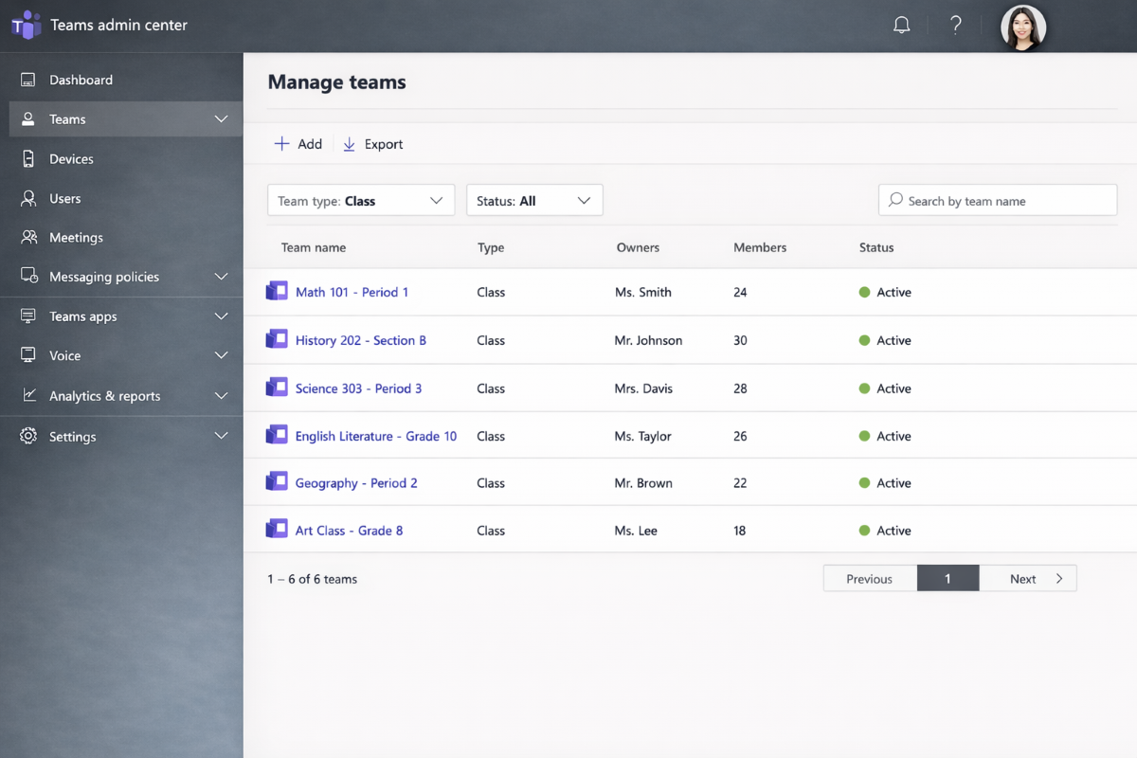Open the History 202 - Section B team link
1137x758 pixels.
coord(361,340)
